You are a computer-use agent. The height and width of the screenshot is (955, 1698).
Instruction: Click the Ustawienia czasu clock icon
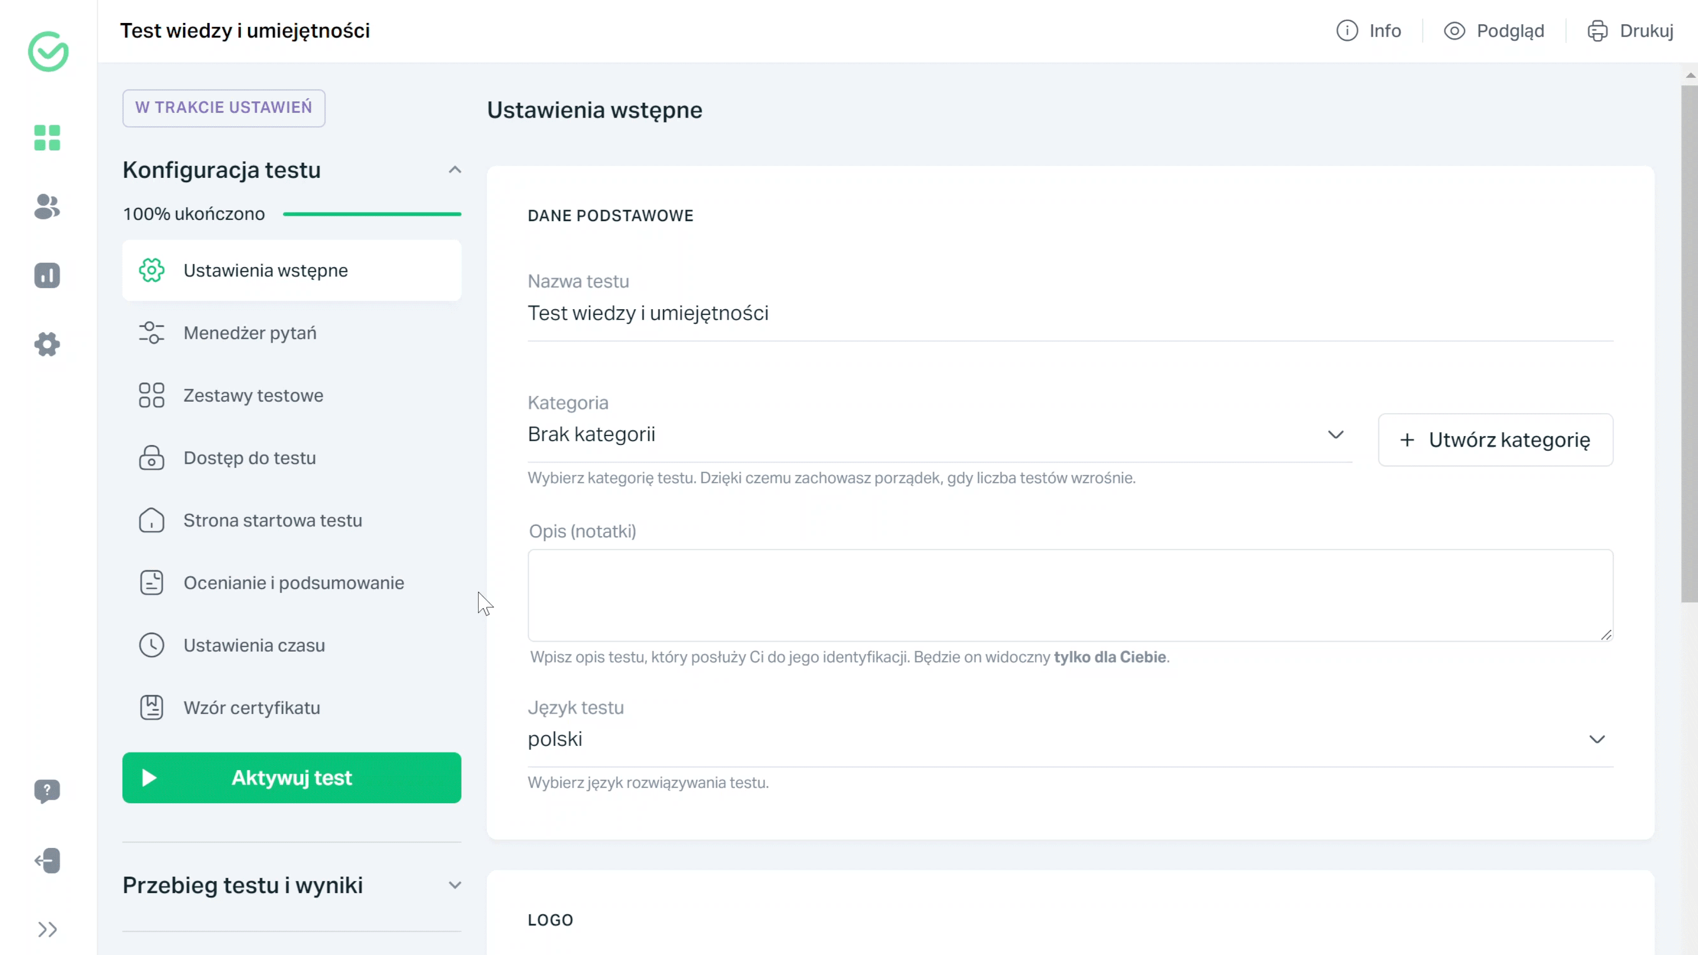pyautogui.click(x=152, y=645)
